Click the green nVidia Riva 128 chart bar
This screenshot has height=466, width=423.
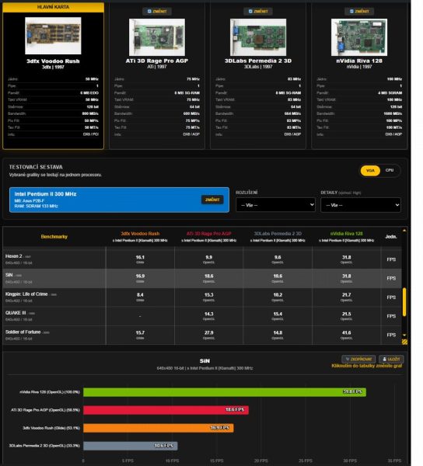click(x=225, y=392)
